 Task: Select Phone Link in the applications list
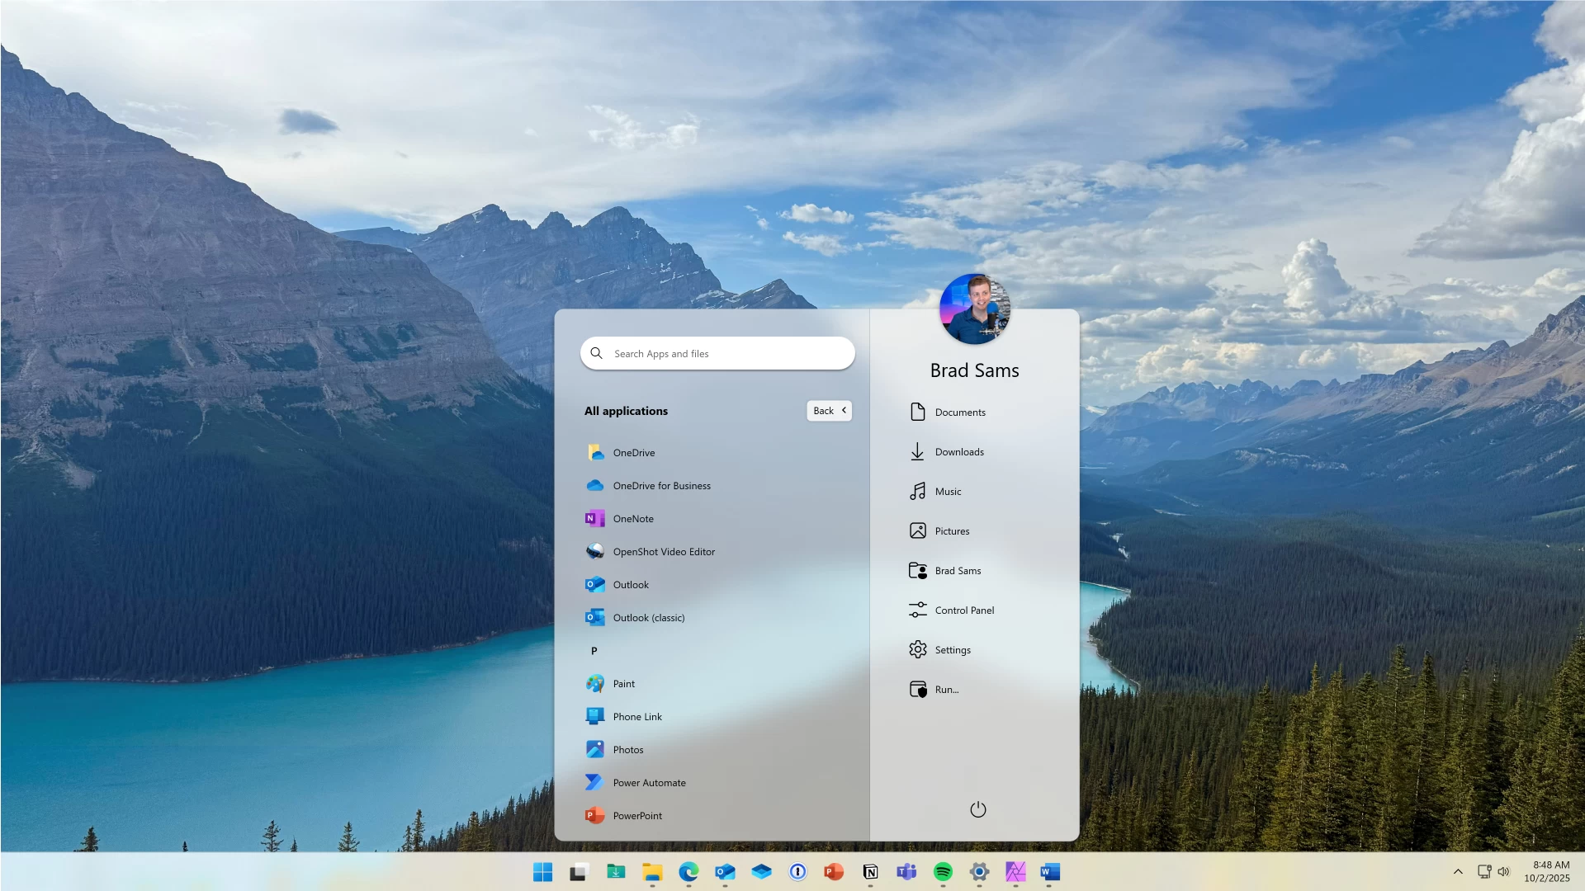[x=636, y=716]
